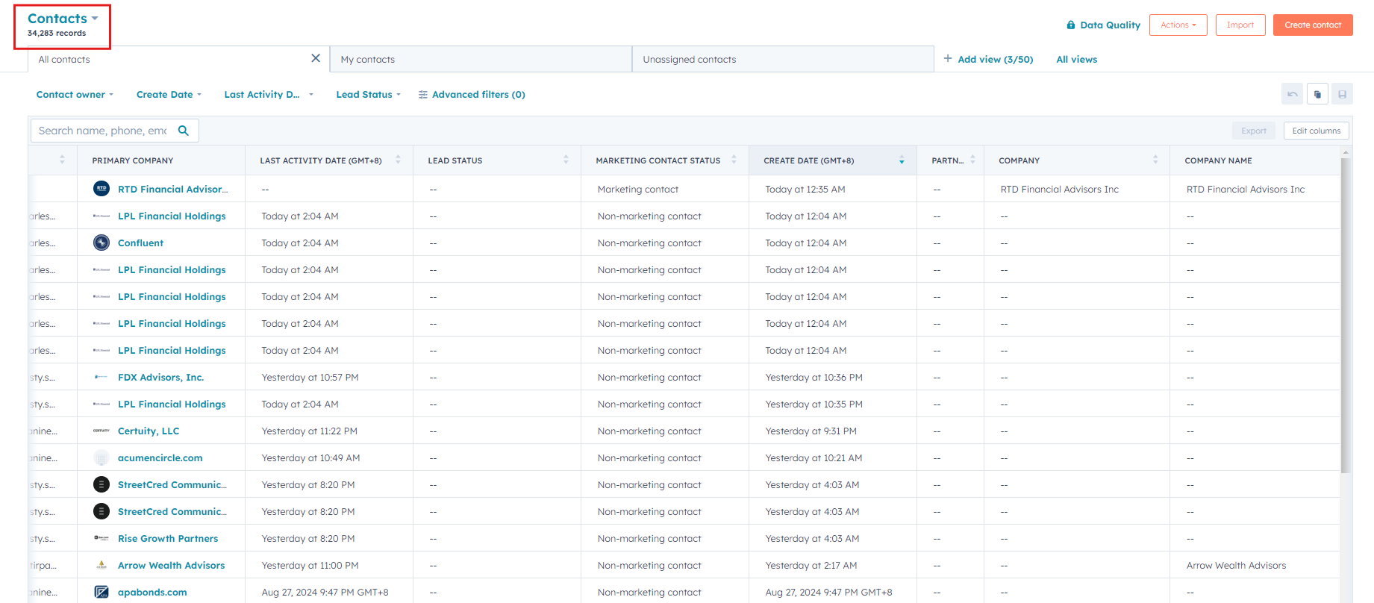Image resolution: width=1374 pixels, height=603 pixels.
Task: Click the Advanced filters sliders icon
Action: (x=423, y=95)
